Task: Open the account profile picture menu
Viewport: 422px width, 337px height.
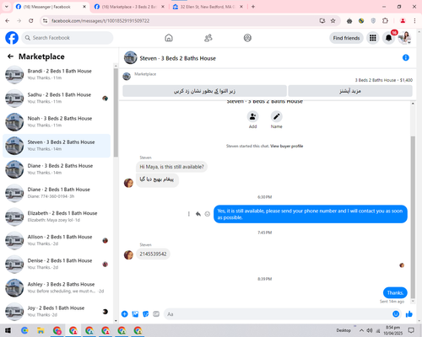Action: [404, 38]
